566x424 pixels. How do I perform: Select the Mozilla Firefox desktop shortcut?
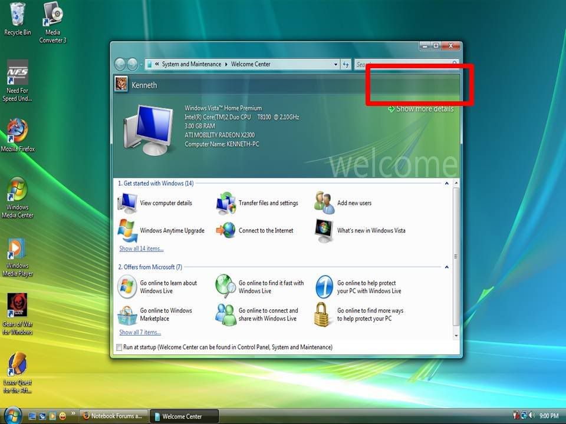click(x=18, y=135)
